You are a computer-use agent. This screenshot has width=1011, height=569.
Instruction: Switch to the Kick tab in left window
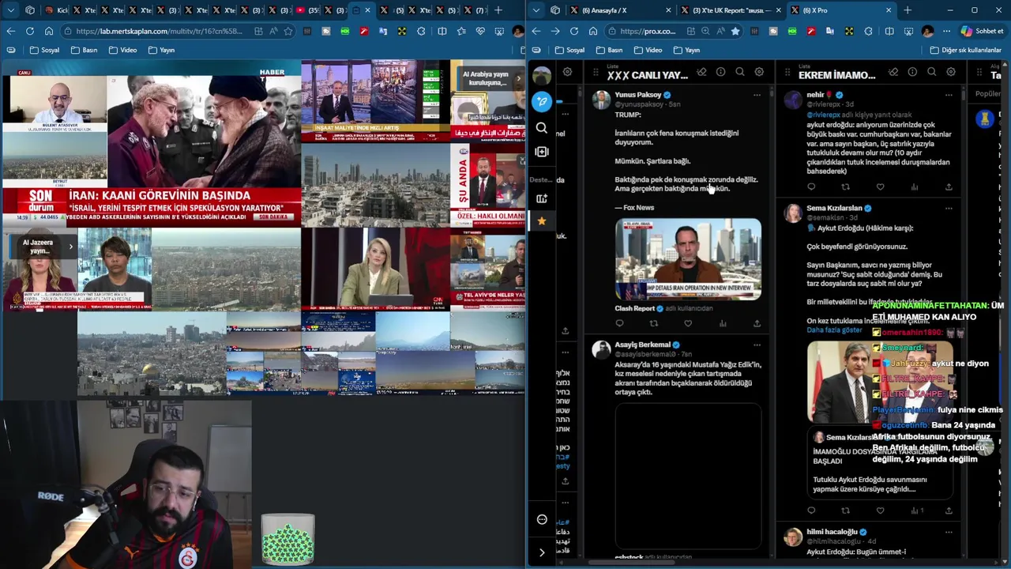click(55, 10)
